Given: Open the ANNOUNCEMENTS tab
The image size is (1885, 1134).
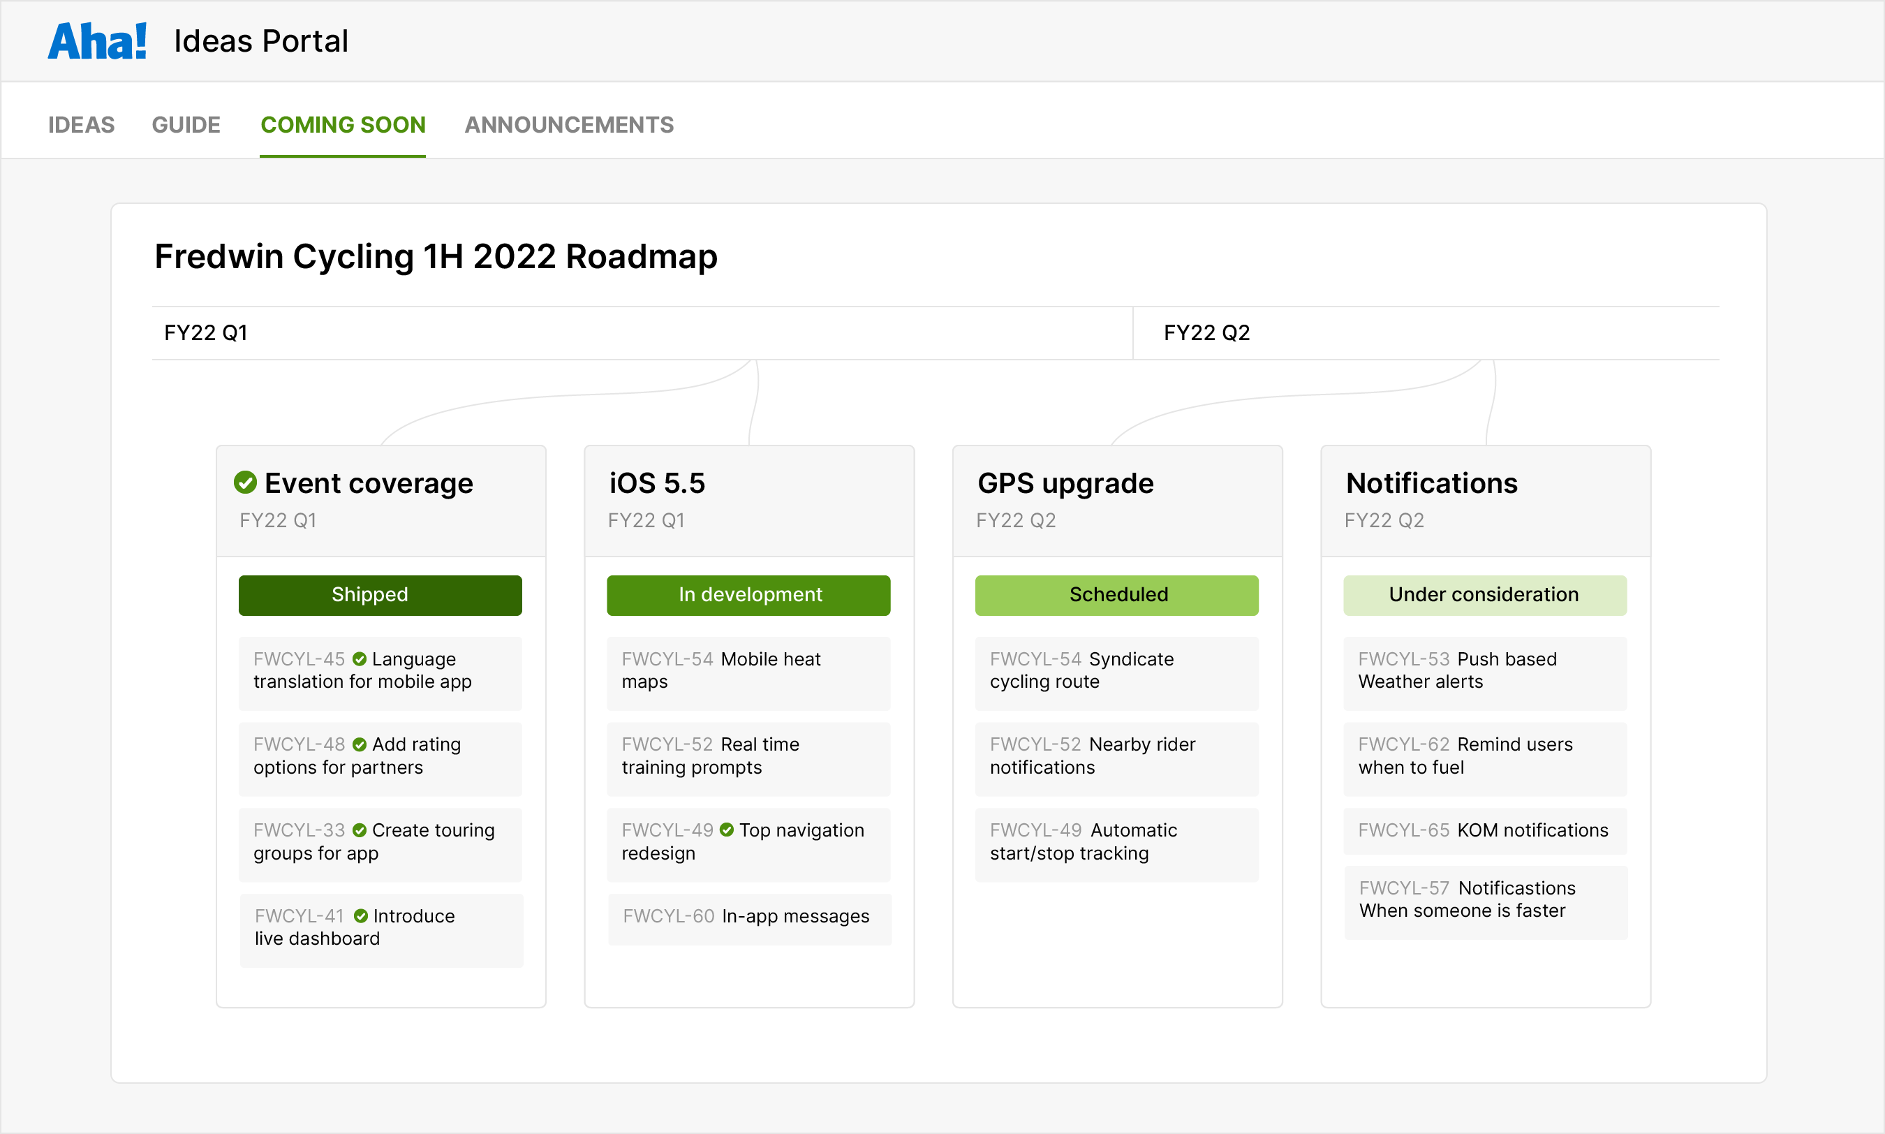Looking at the screenshot, I should (568, 124).
